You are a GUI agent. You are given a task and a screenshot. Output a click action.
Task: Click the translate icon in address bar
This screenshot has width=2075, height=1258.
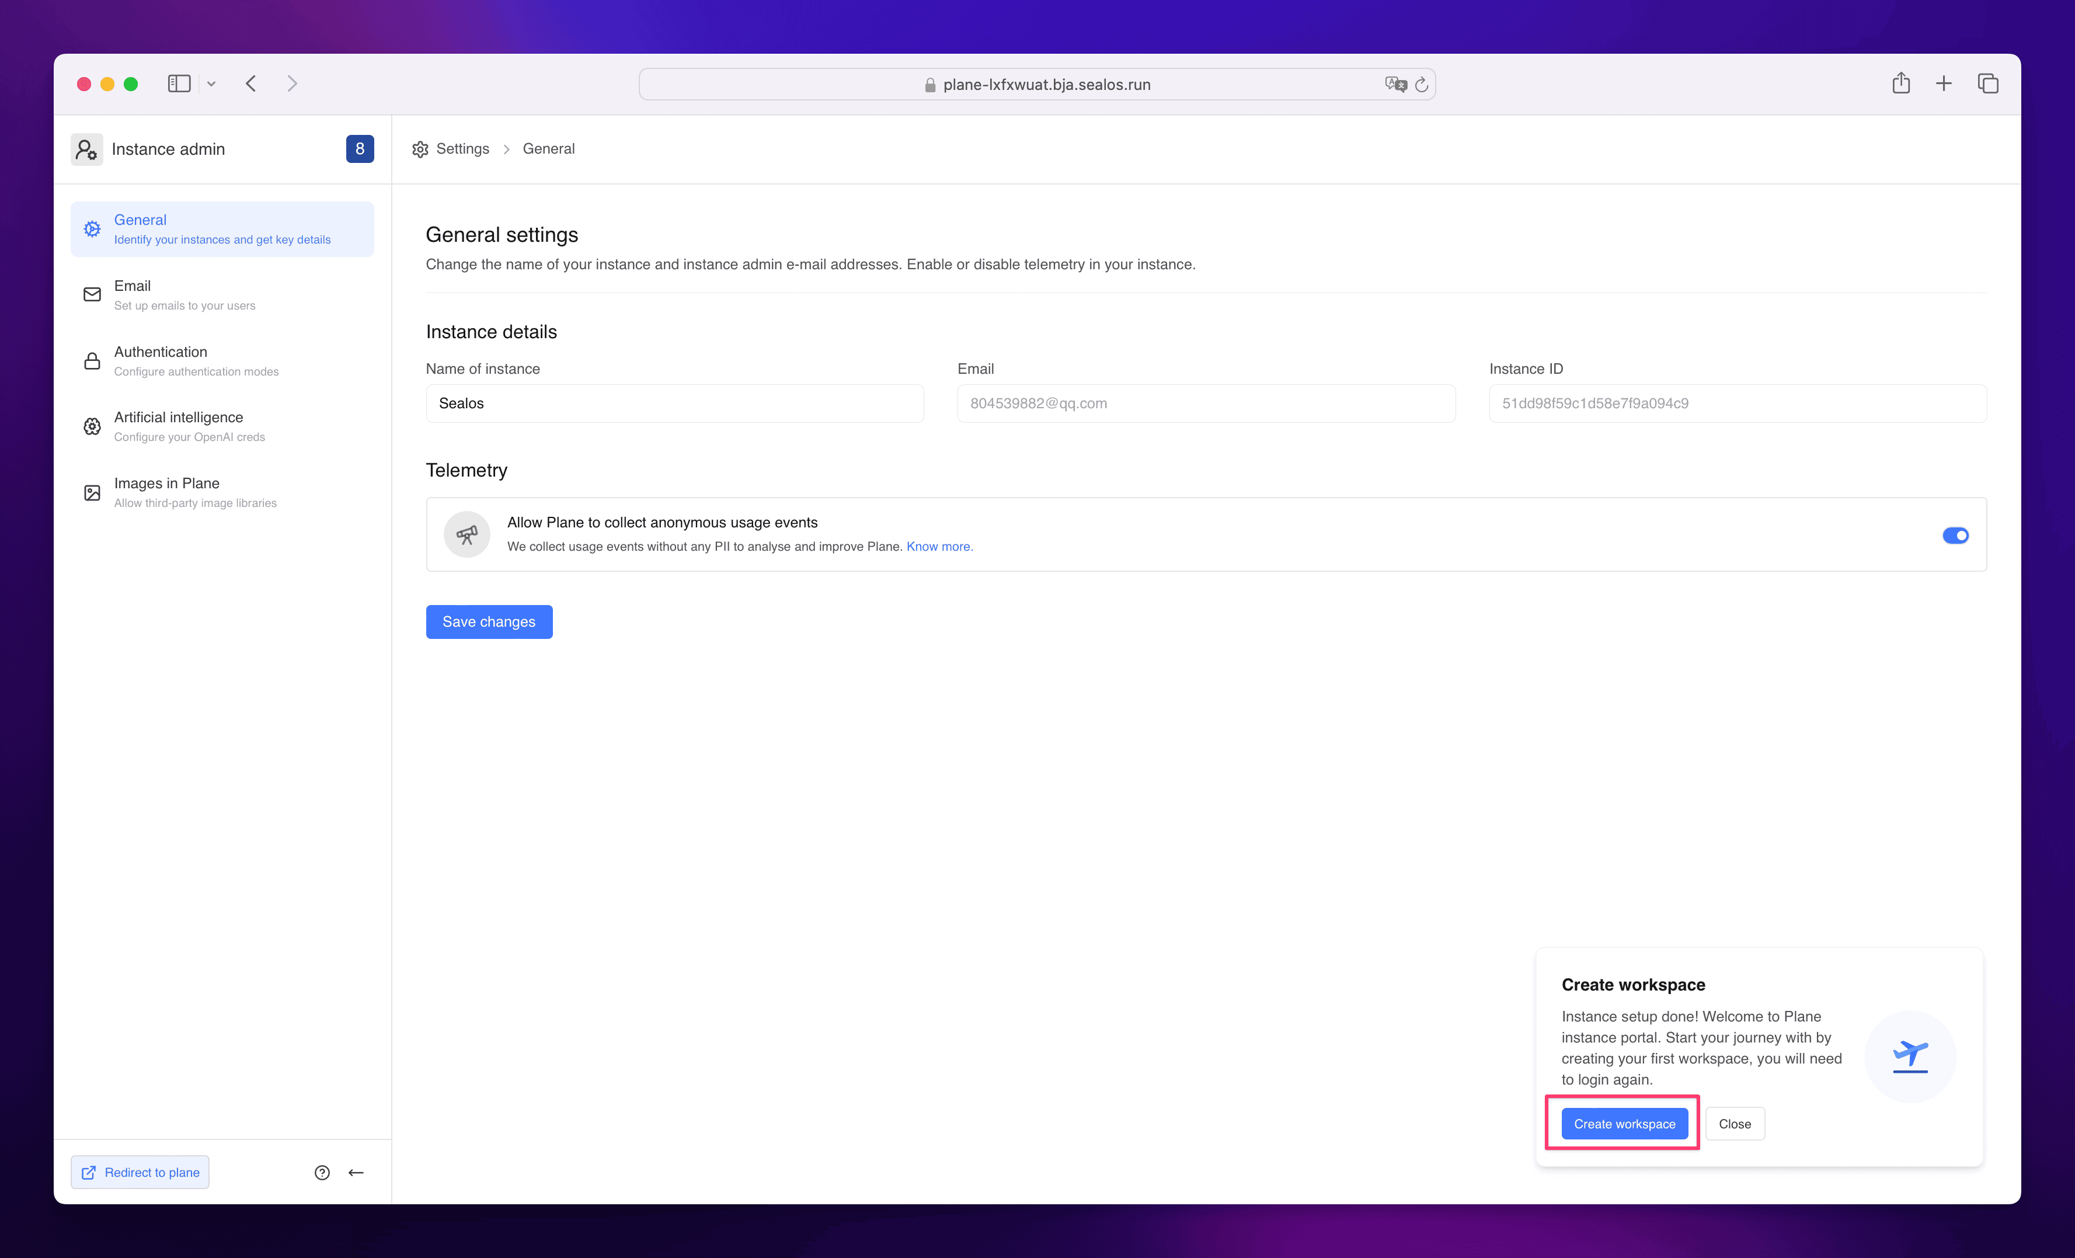[1396, 84]
